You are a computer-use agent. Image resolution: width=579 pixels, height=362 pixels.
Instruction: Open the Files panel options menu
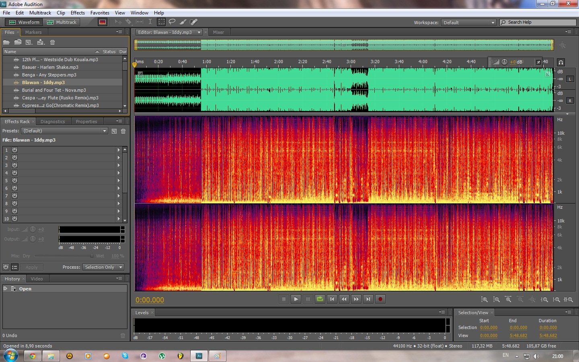[119, 32]
